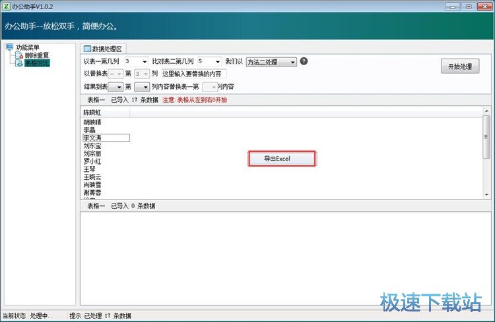This screenshot has height=322, width=495.
Task: Click 已导入 0 条数据 label for table two
Action: click(x=133, y=205)
